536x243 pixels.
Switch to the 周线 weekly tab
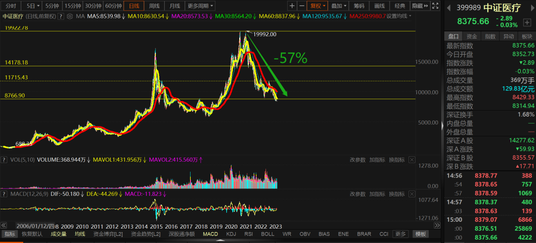(x=154, y=6)
